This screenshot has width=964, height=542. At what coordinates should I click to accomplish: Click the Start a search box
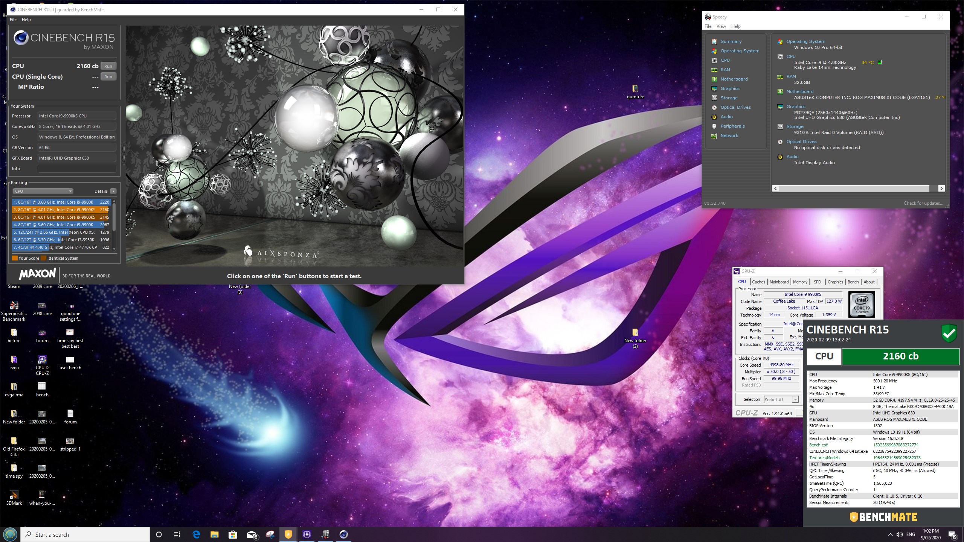click(x=86, y=534)
